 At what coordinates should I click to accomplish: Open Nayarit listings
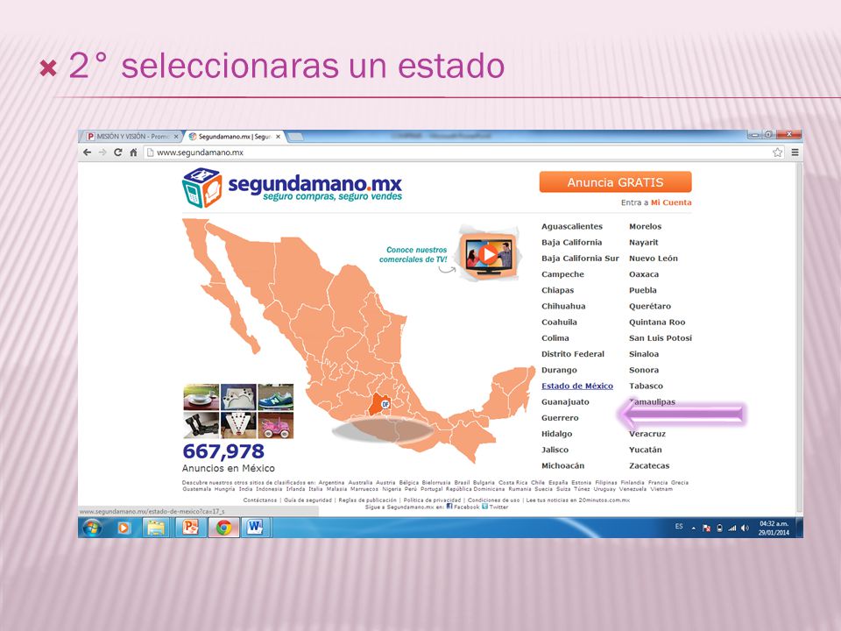point(644,243)
